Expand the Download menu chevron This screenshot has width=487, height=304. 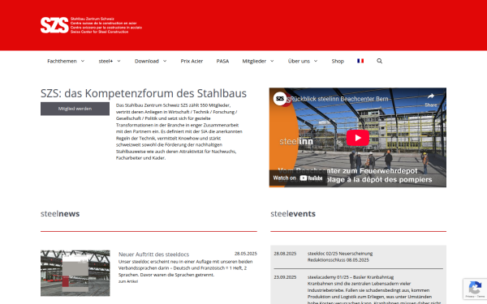pos(165,61)
